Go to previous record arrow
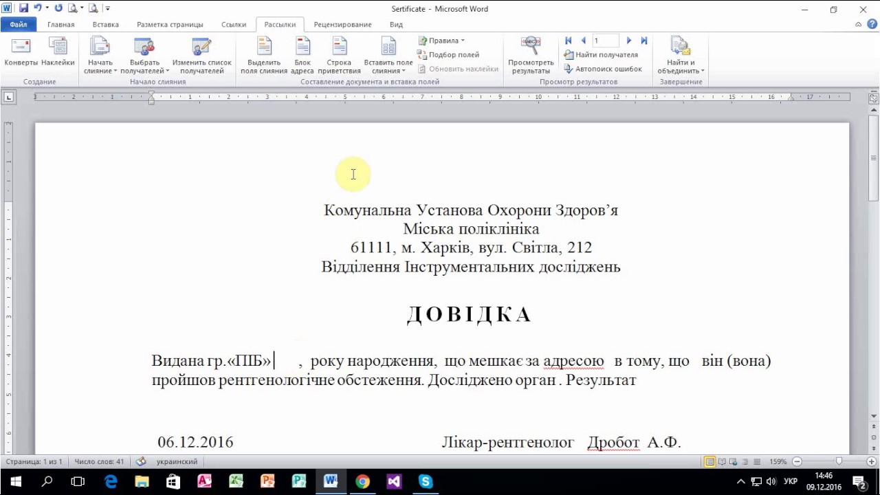This screenshot has height=495, width=880. (x=583, y=41)
